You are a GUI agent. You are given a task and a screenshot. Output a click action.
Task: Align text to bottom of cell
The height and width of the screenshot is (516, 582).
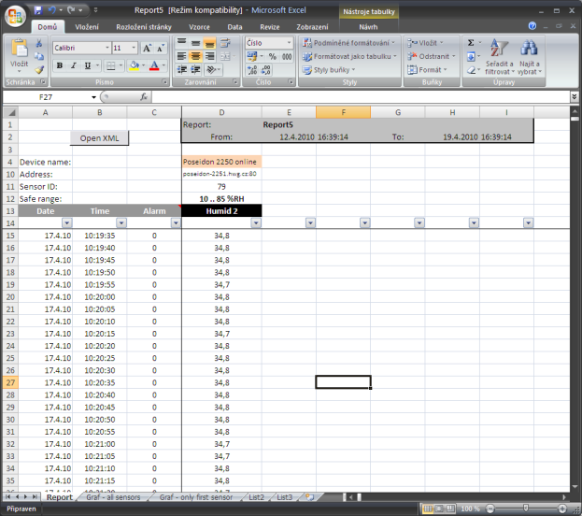click(209, 43)
